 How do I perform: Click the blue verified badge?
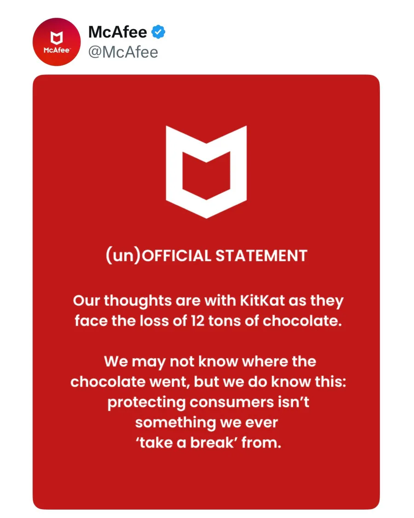(x=159, y=32)
